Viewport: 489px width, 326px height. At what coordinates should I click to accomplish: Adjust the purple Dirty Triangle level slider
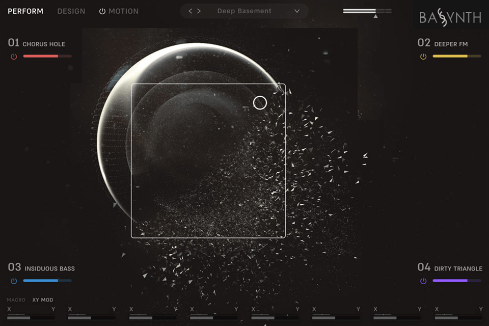click(x=457, y=281)
